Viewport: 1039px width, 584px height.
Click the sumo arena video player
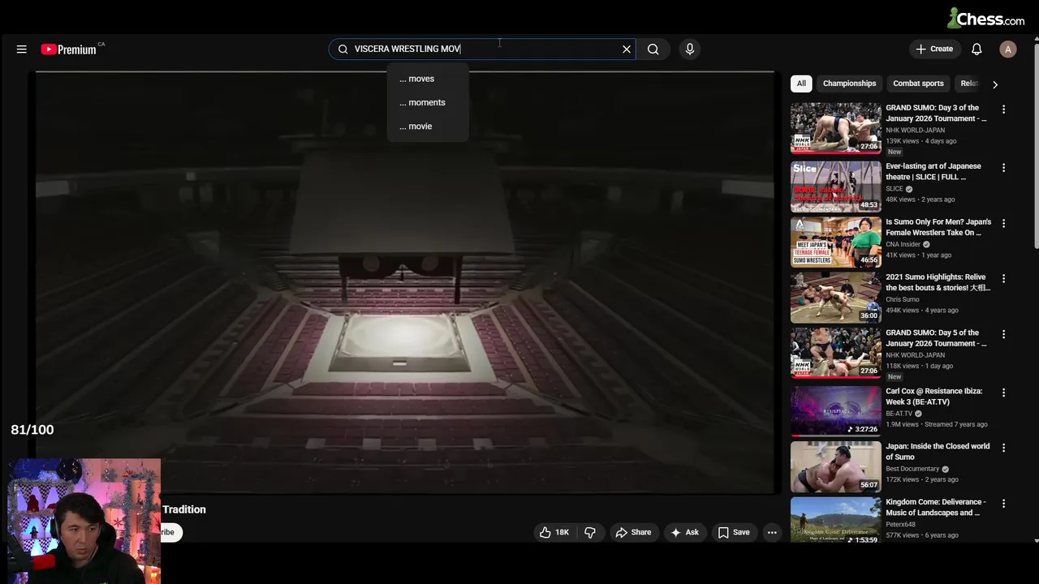tap(405, 282)
